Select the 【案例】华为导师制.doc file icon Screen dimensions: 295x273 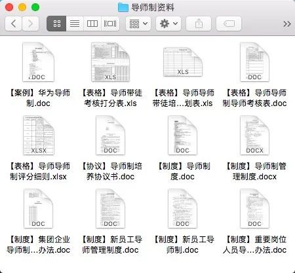pyautogui.click(x=38, y=62)
